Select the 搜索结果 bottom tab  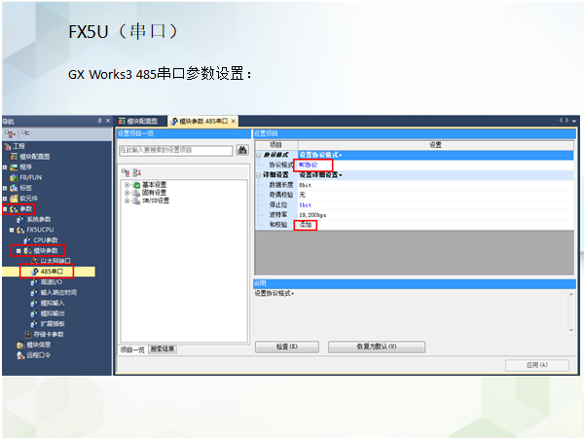[x=163, y=349]
